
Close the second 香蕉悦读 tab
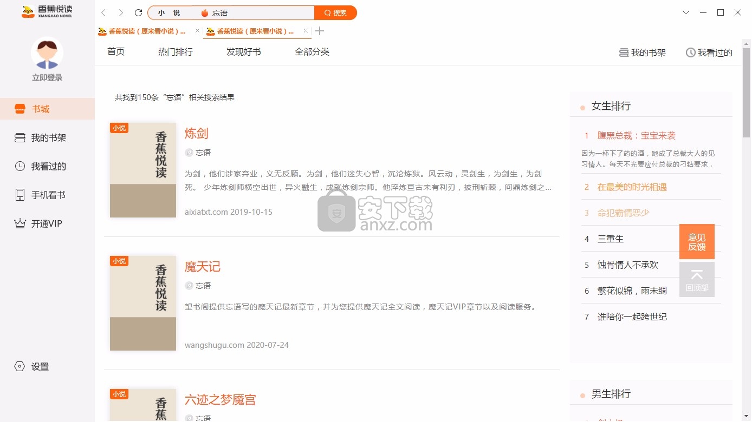[306, 31]
